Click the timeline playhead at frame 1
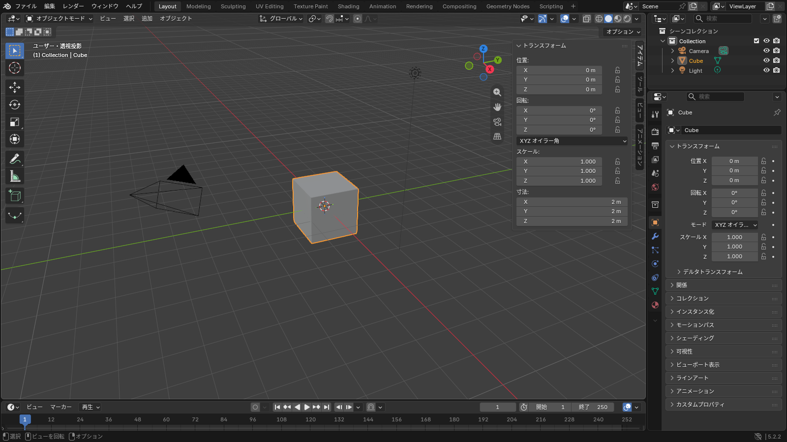787x442 pixels. (25, 419)
